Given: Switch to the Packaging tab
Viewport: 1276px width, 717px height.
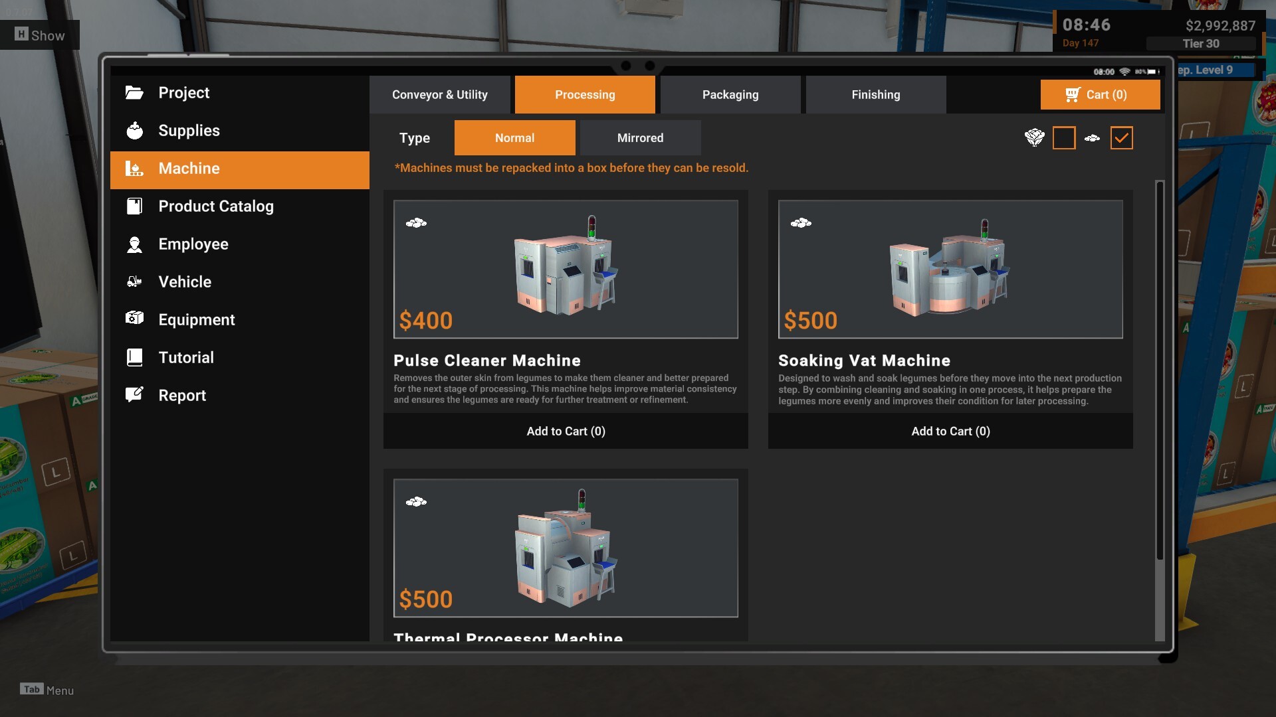Looking at the screenshot, I should (730, 94).
